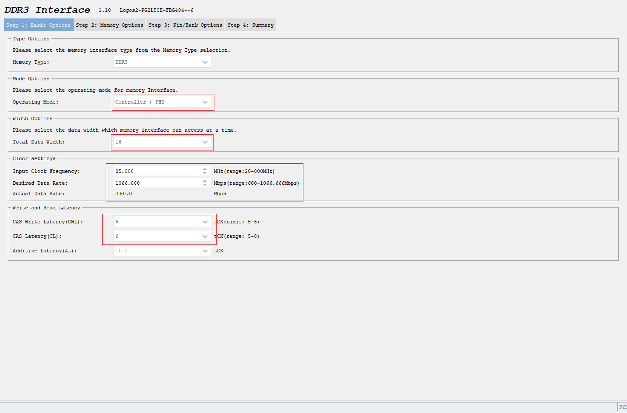
Task: Open the Step 4: Summary tab
Action: 250,25
